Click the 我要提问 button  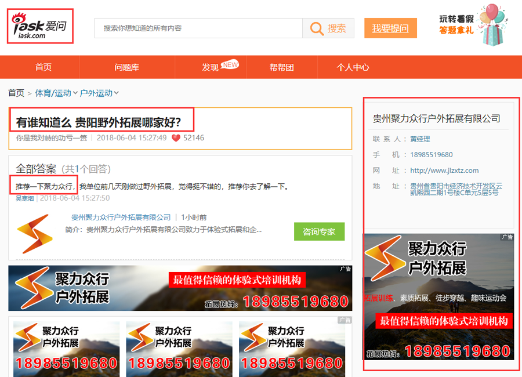pyautogui.click(x=390, y=28)
